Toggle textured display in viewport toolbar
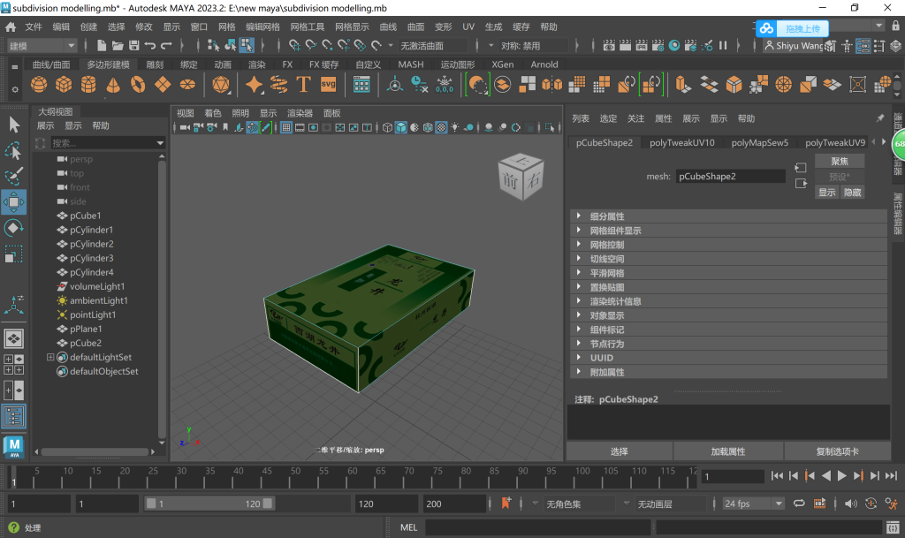The width and height of the screenshot is (905, 538). [x=441, y=127]
